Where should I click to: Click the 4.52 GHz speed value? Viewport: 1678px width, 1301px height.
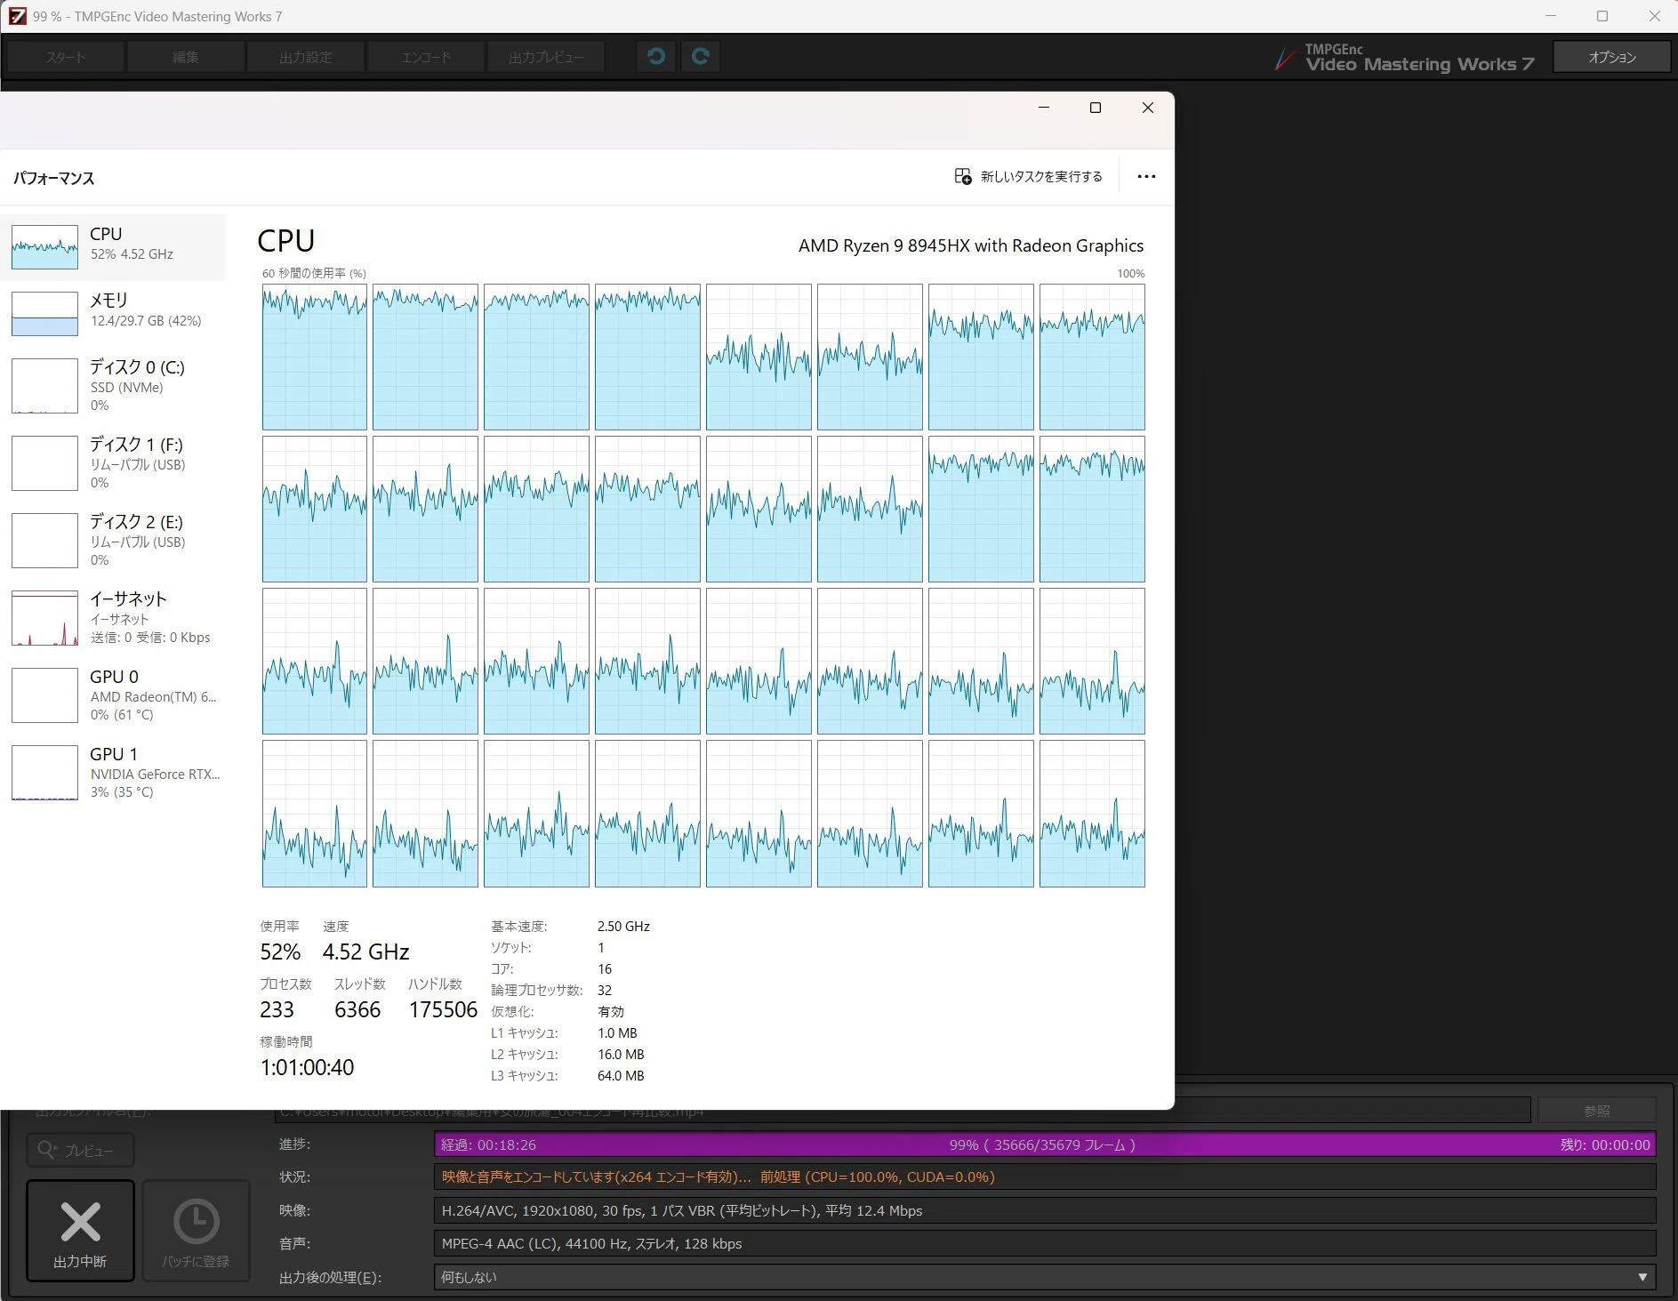[365, 952]
